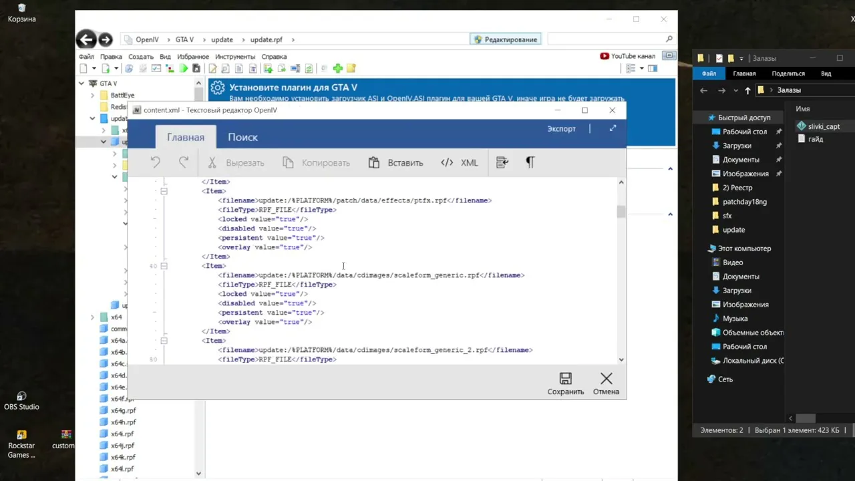Go forward using OpenIV's forward arrow
Viewport: 855px width, 481px height.
(x=106, y=39)
